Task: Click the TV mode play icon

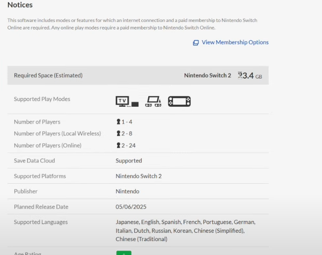Action: (127, 101)
